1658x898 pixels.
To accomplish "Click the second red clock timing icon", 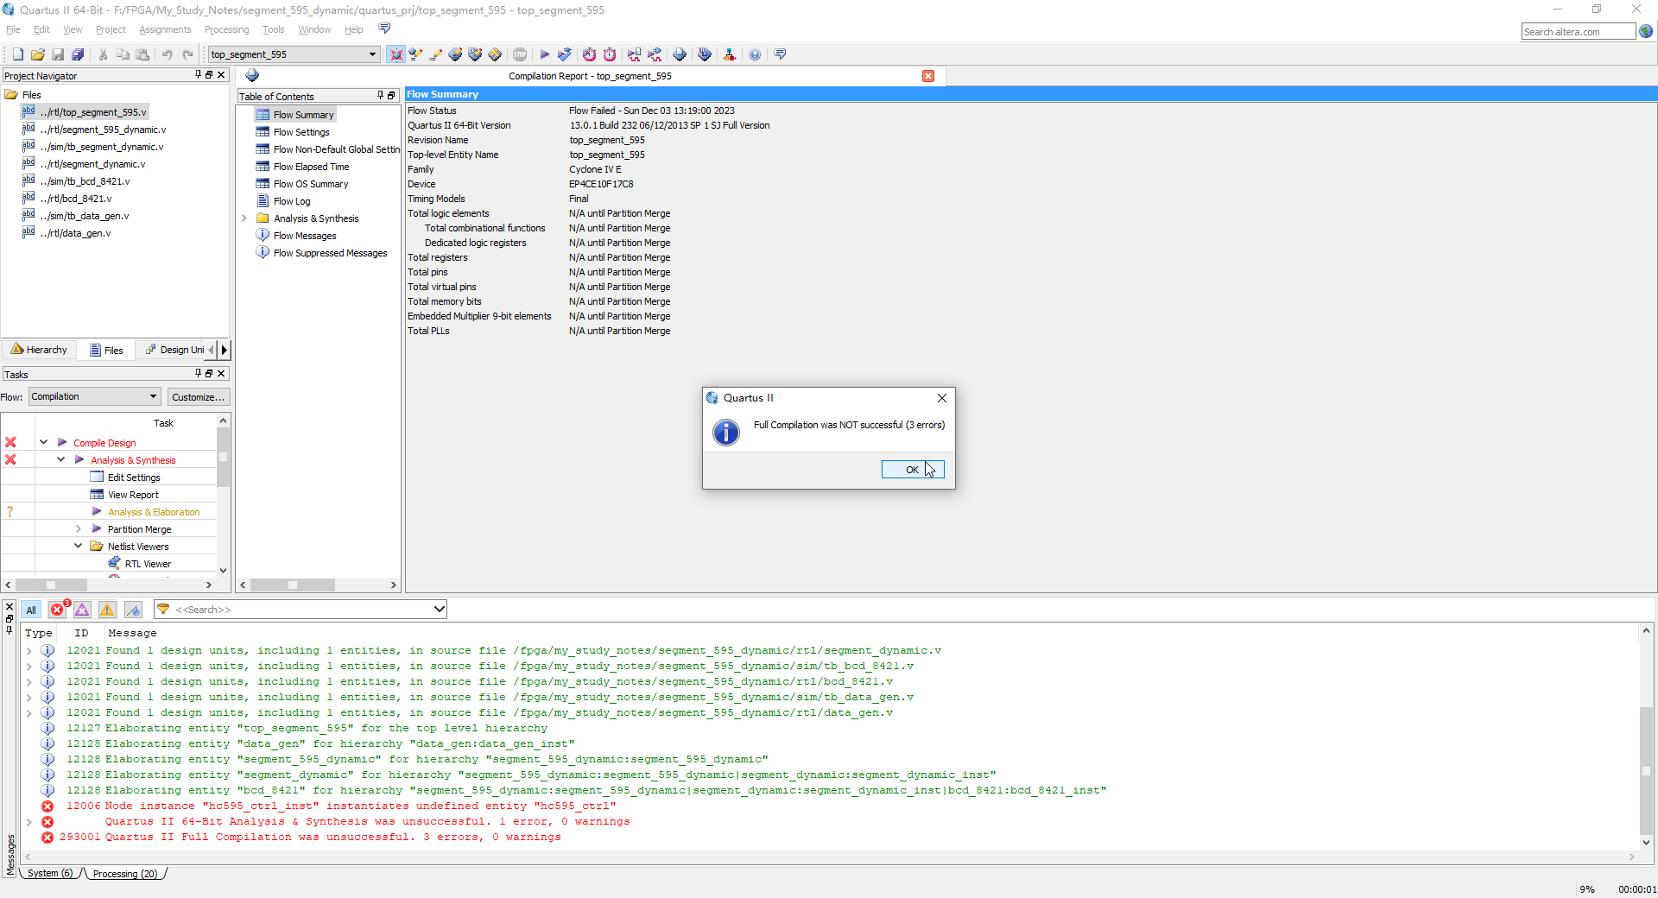I will point(610,54).
